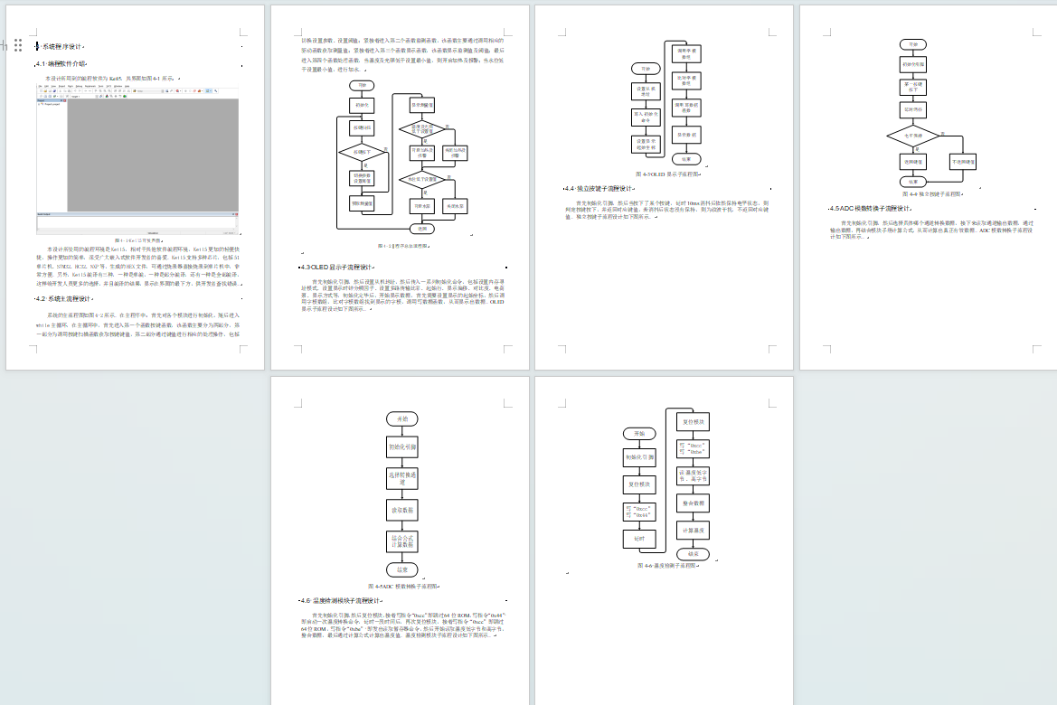Image resolution: width=1057 pixels, height=705 pixels.
Task: Click caption '图4-3 OLED显示子流程图'
Action: click(x=667, y=174)
